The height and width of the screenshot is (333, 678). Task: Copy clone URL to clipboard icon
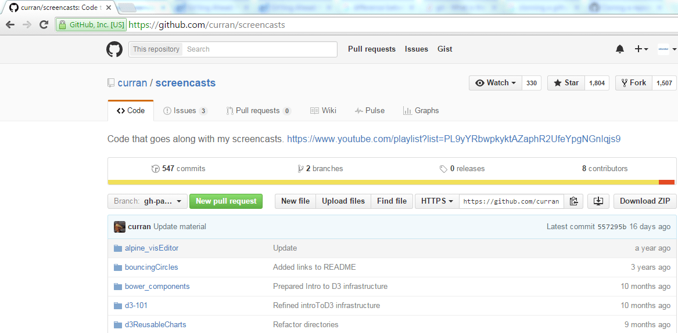click(574, 201)
